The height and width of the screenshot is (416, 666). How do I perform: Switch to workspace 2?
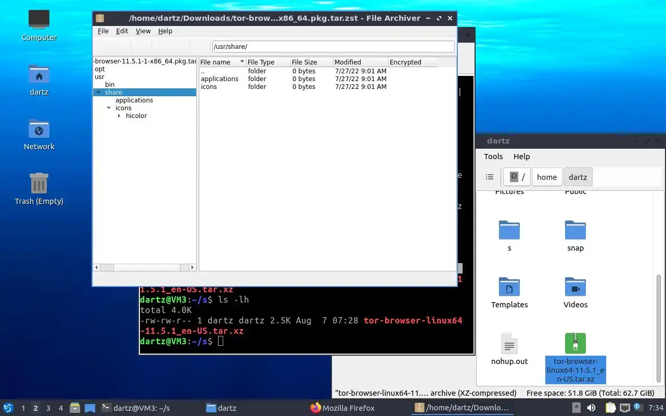pos(35,408)
